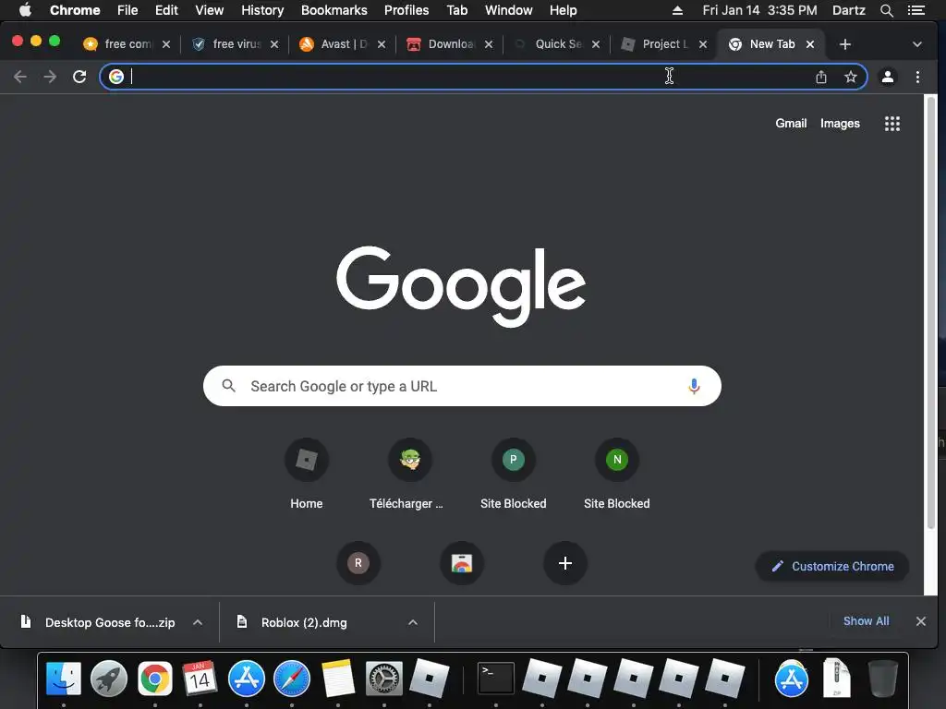This screenshot has height=709, width=946.
Task: Open Chrome's three-dot menu
Action: [917, 77]
